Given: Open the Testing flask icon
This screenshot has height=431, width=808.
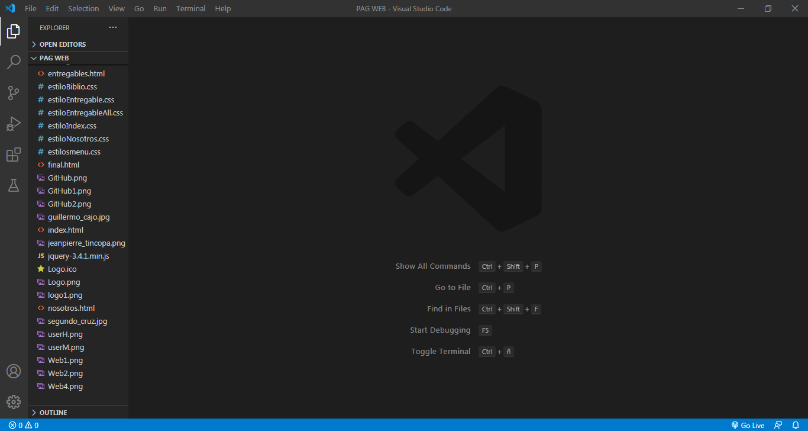Looking at the screenshot, I should (14, 185).
